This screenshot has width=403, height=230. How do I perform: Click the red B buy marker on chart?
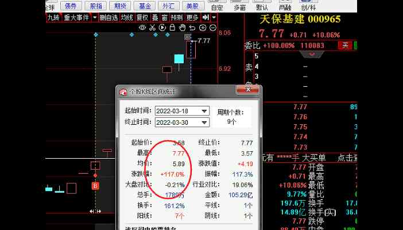[95, 186]
